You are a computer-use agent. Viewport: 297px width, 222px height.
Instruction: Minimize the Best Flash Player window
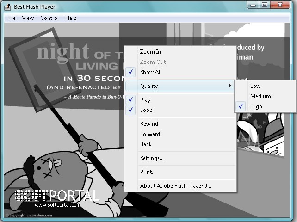point(253,5)
